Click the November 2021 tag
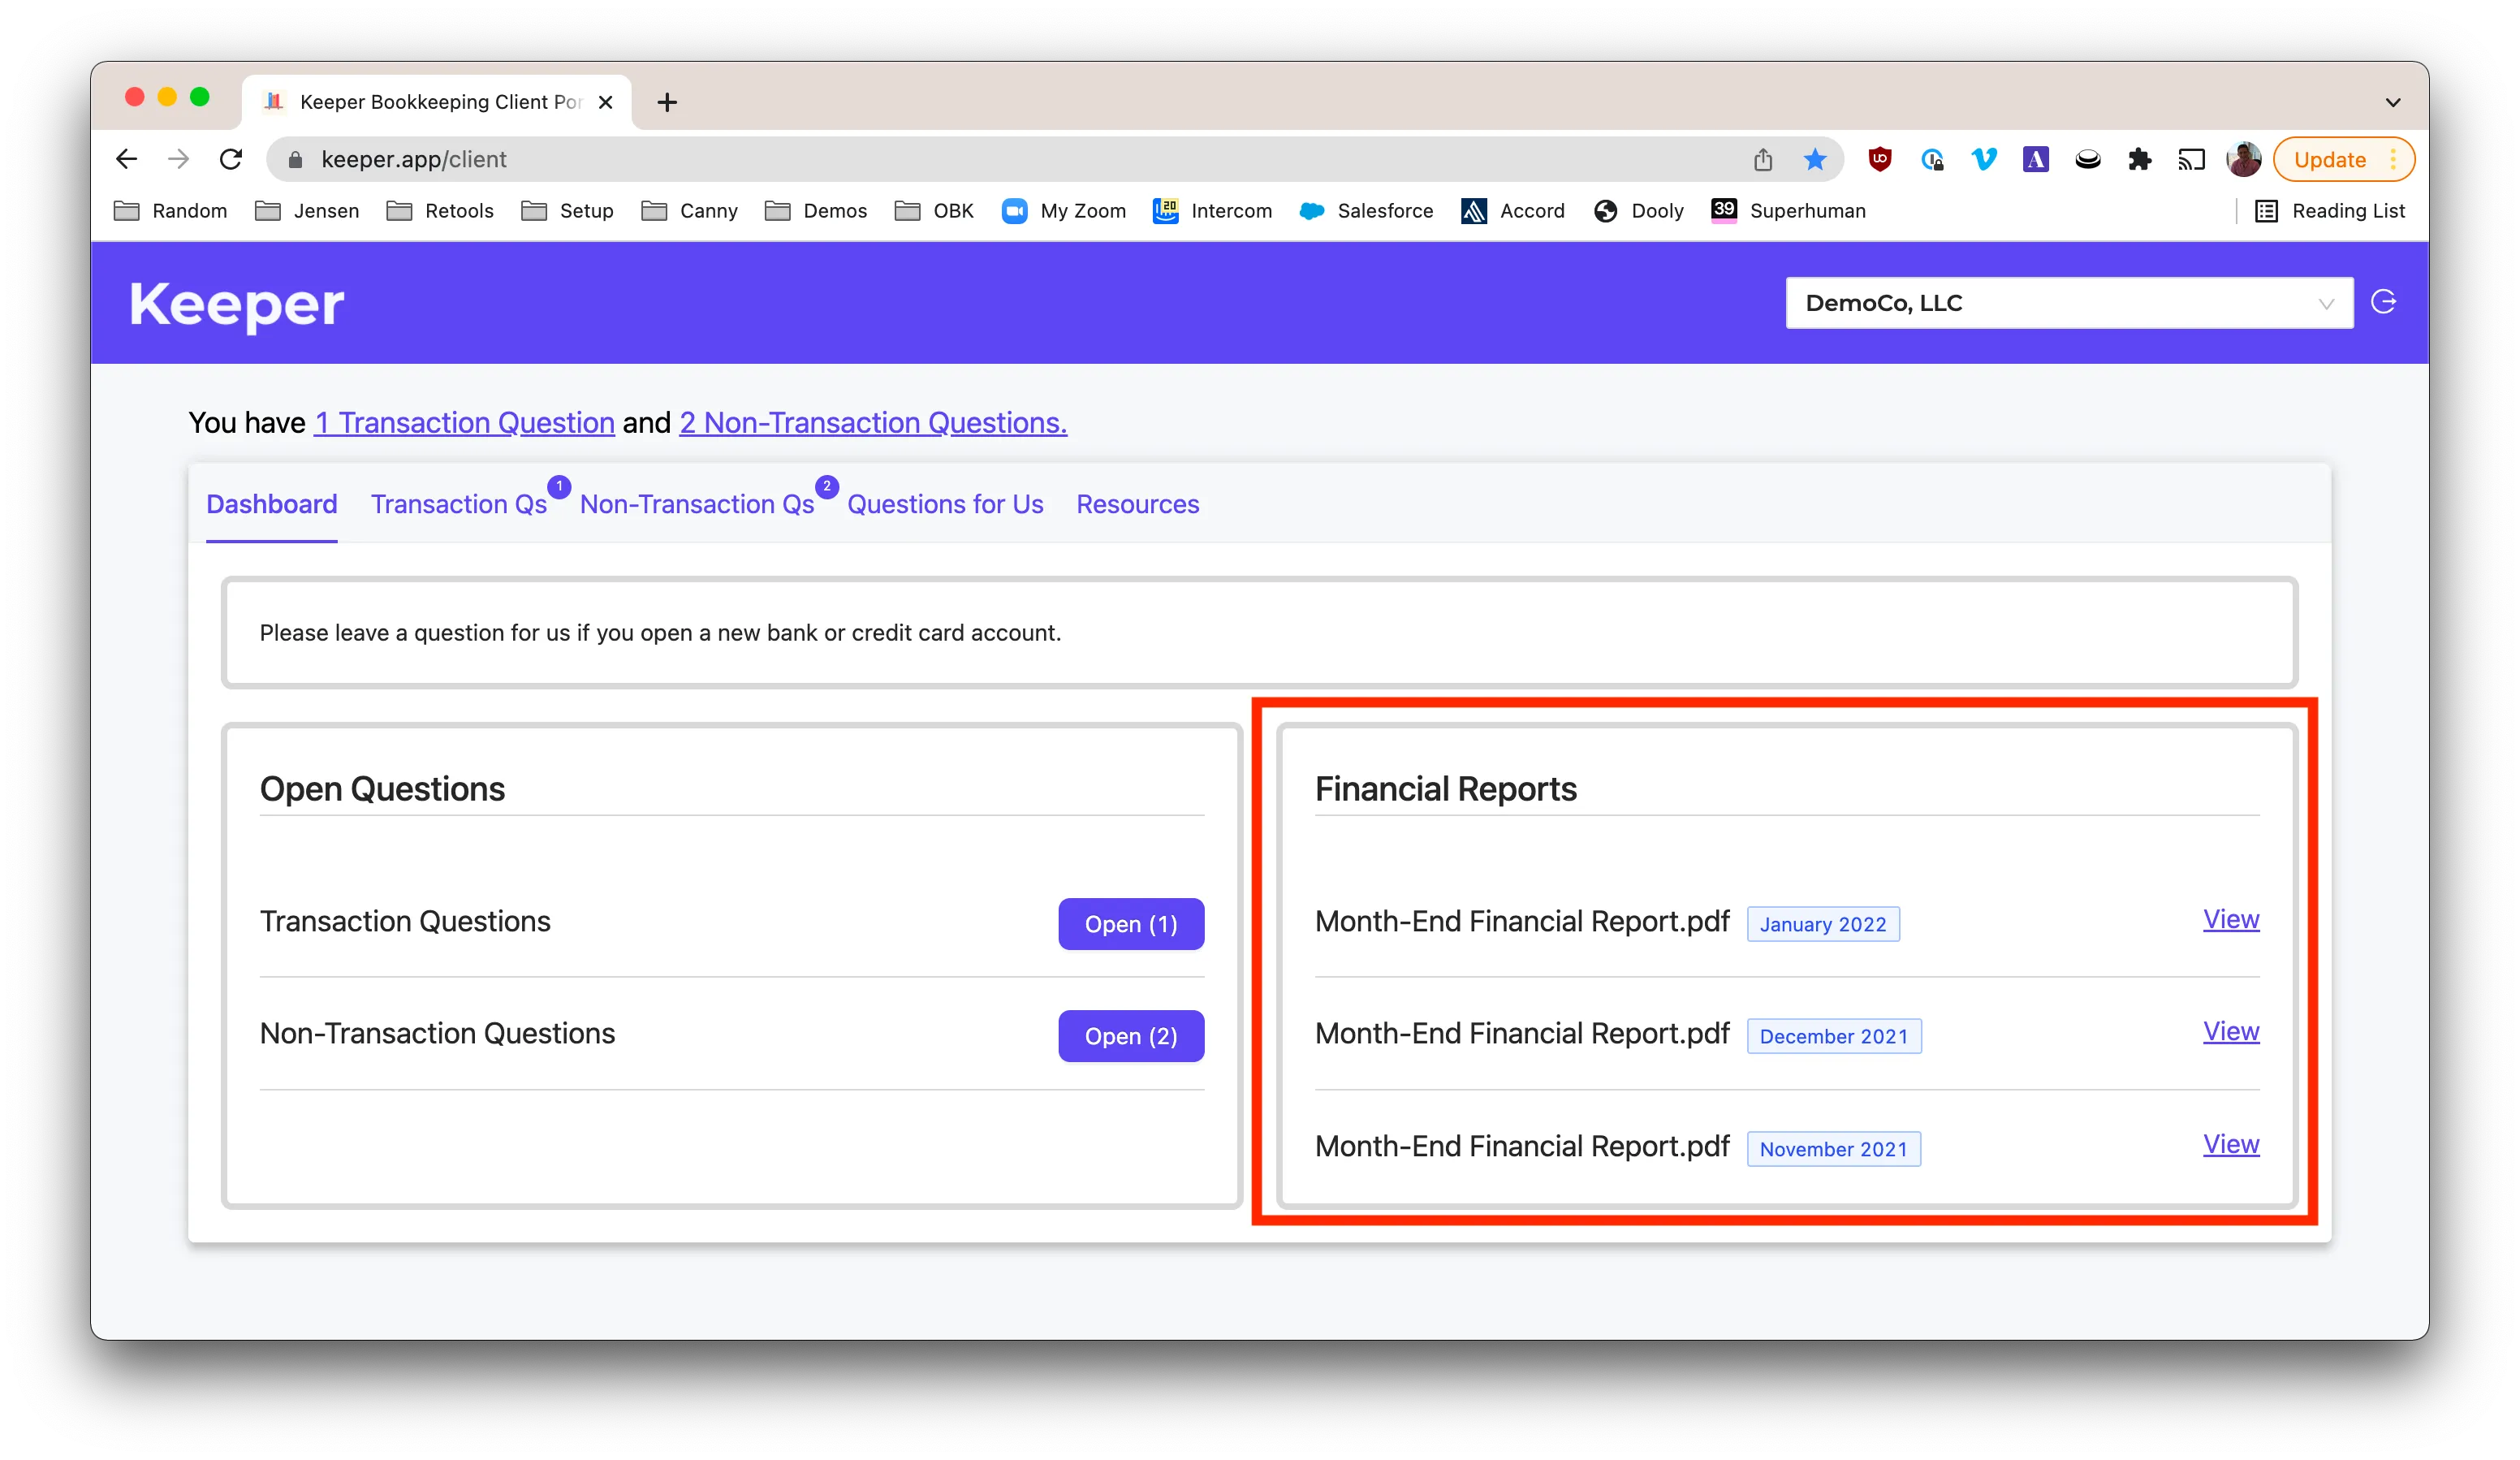 tap(1833, 1149)
